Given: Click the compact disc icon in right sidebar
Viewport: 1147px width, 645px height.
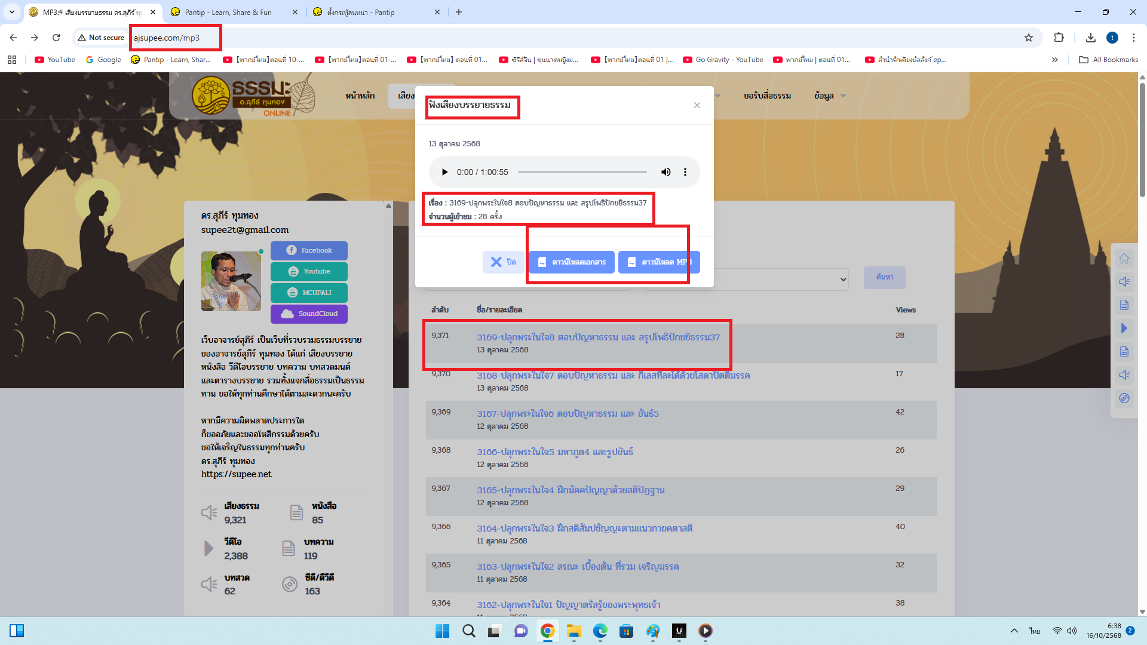Looking at the screenshot, I should 1124,398.
